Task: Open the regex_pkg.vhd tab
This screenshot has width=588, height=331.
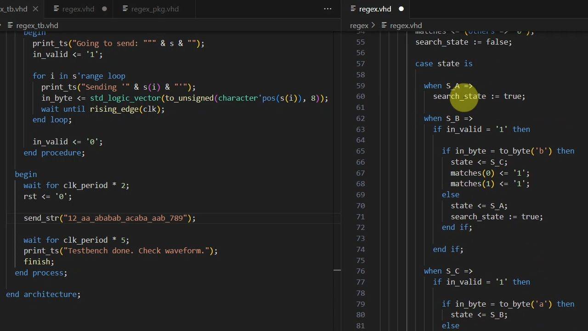Action: pyautogui.click(x=155, y=9)
